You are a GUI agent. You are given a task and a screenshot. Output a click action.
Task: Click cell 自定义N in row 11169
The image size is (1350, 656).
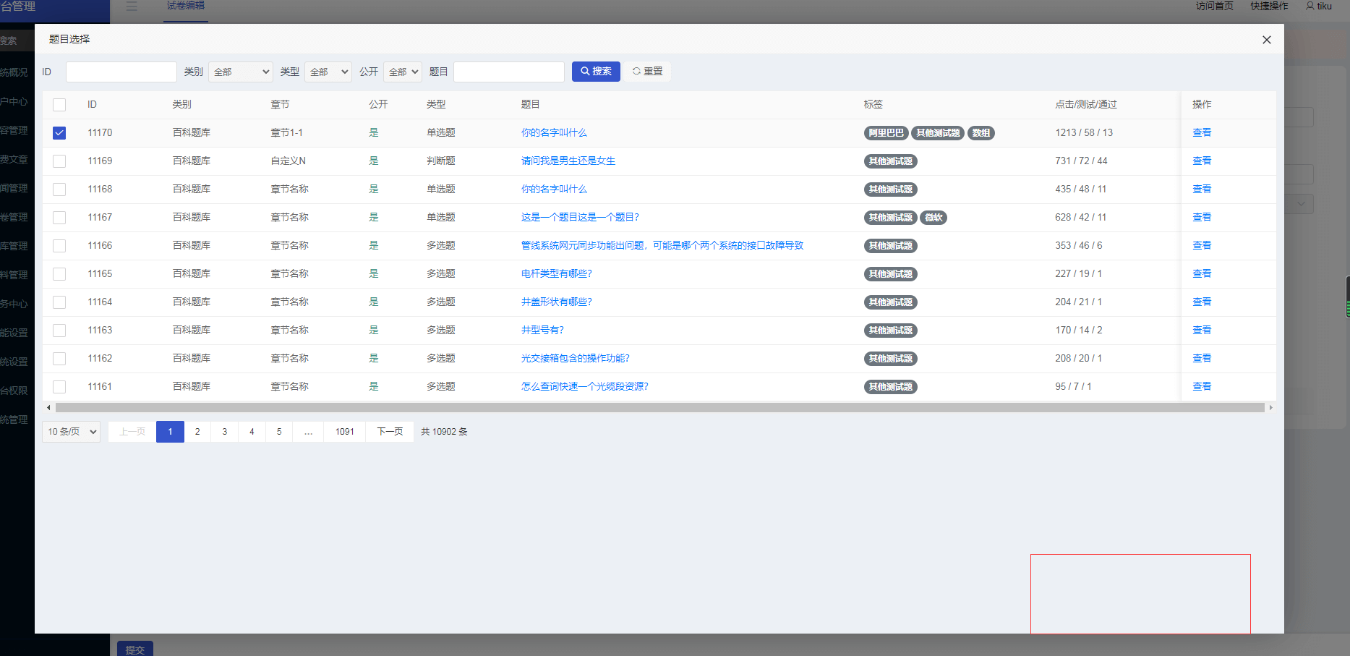point(288,161)
